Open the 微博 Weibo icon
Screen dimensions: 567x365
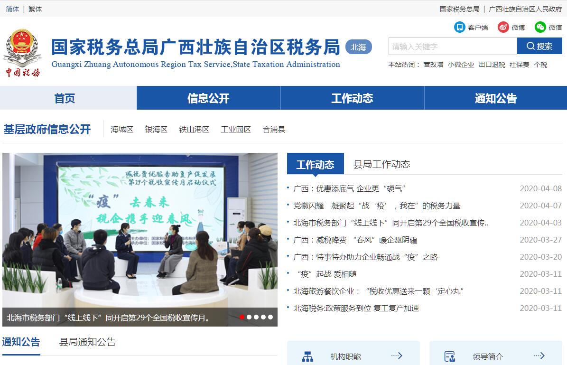point(503,27)
